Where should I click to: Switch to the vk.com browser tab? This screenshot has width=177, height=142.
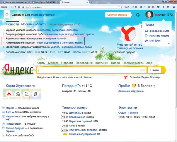46,2
